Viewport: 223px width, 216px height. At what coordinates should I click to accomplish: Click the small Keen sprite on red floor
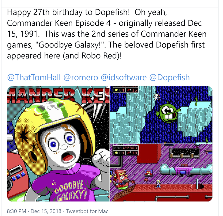158,184
